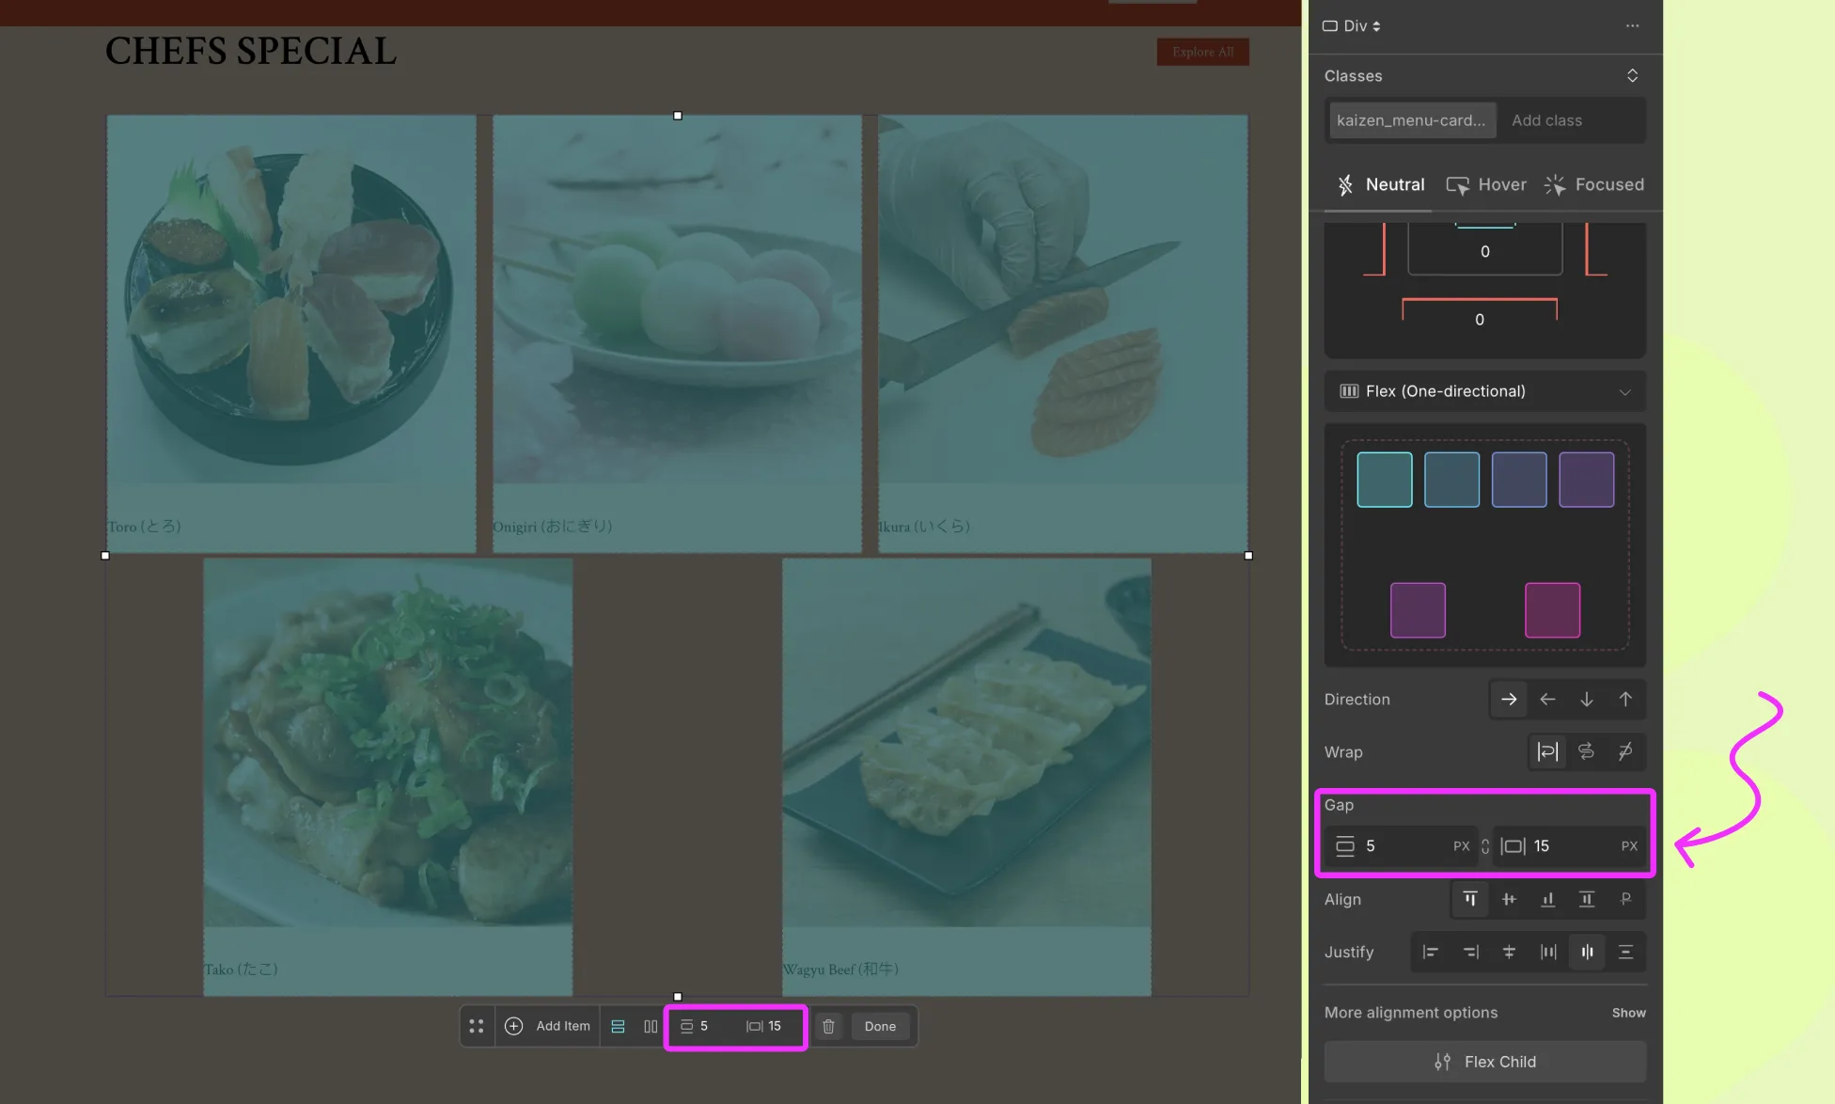
Task: Change the row gap PX unit
Action: click(x=1461, y=846)
